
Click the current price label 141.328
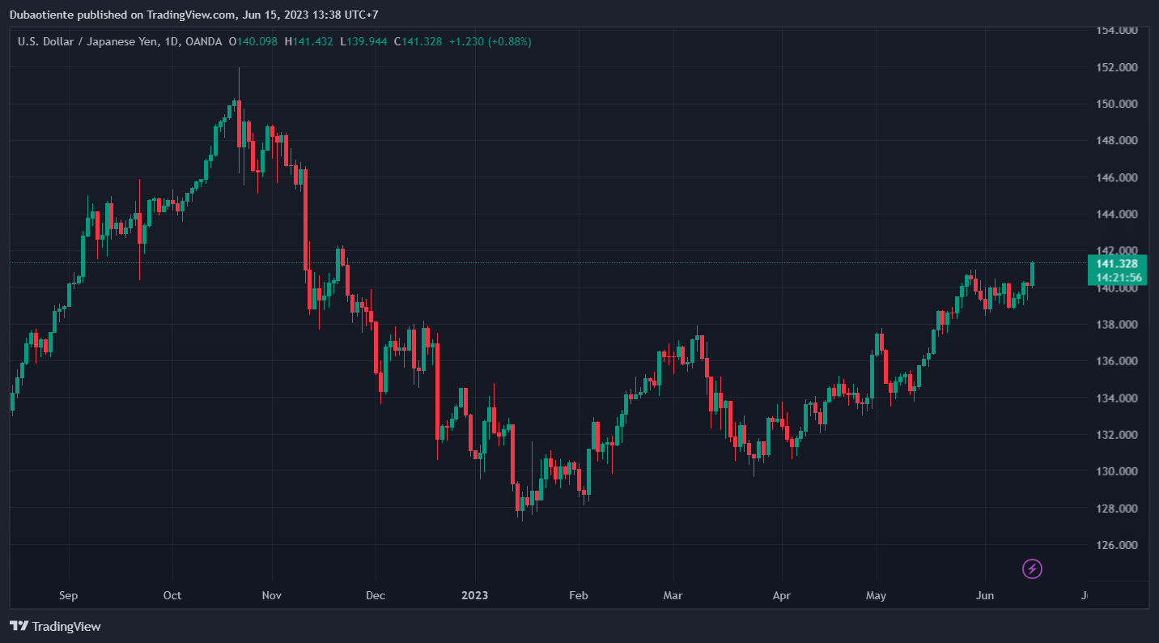coord(1117,264)
